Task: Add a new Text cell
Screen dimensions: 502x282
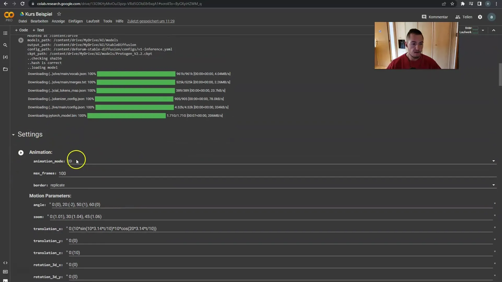Action: tap(38, 30)
